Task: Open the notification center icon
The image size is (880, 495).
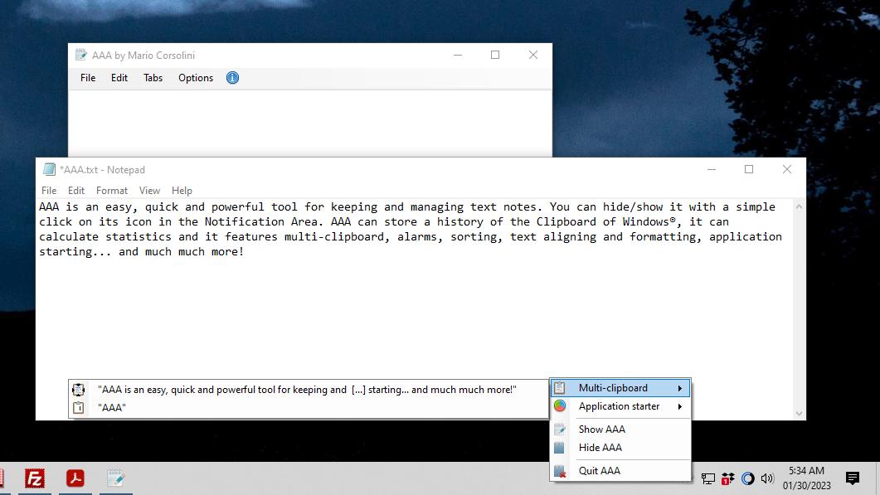Action: coord(853,478)
